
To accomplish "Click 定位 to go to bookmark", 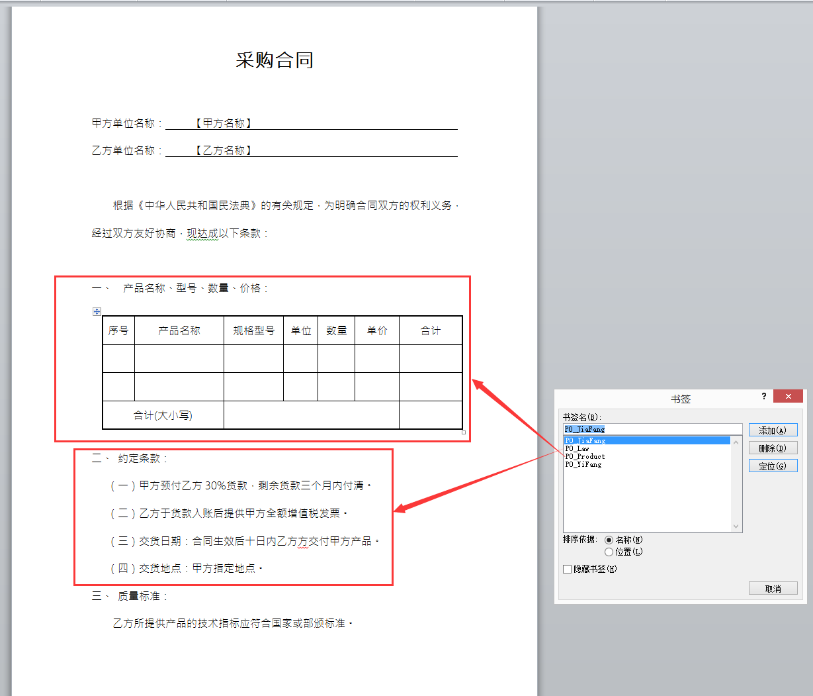I will pos(773,466).
